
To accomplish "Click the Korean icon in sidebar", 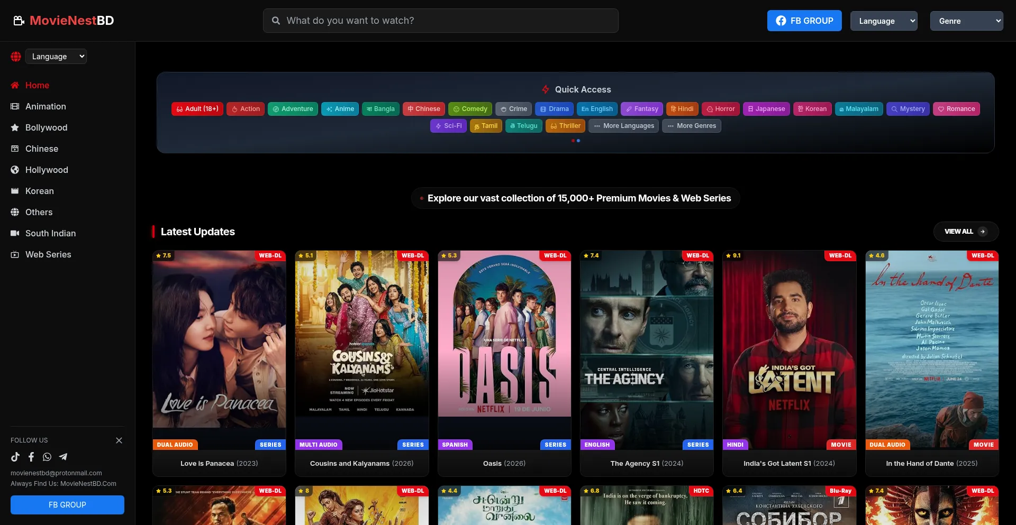I will coord(15,191).
